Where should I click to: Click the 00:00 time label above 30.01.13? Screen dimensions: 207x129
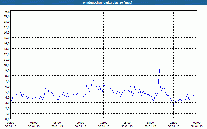[x=11, y=123]
